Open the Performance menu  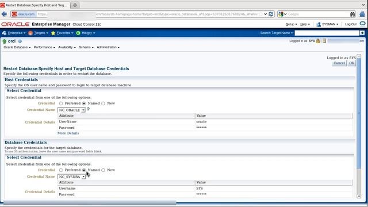(x=44, y=47)
